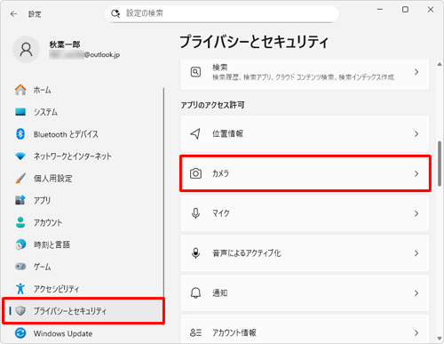This screenshot has width=444, height=344.
Task: Select システム in sidebar
Action: point(45,112)
